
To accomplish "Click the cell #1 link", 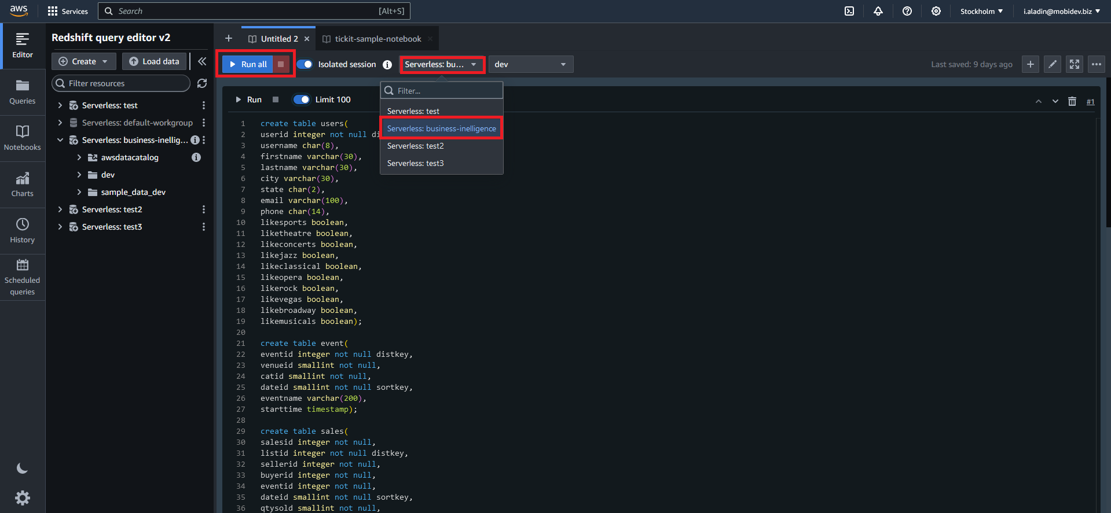I will click(x=1090, y=102).
